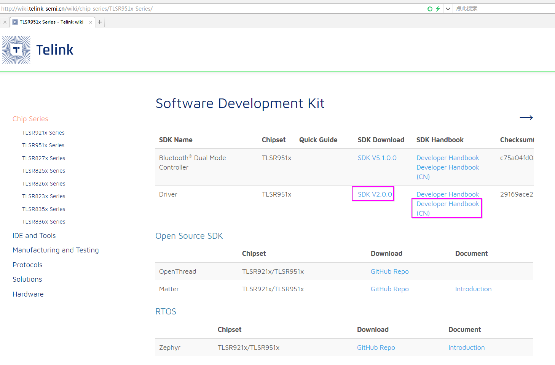Go to IDE and Tools section

34,236
